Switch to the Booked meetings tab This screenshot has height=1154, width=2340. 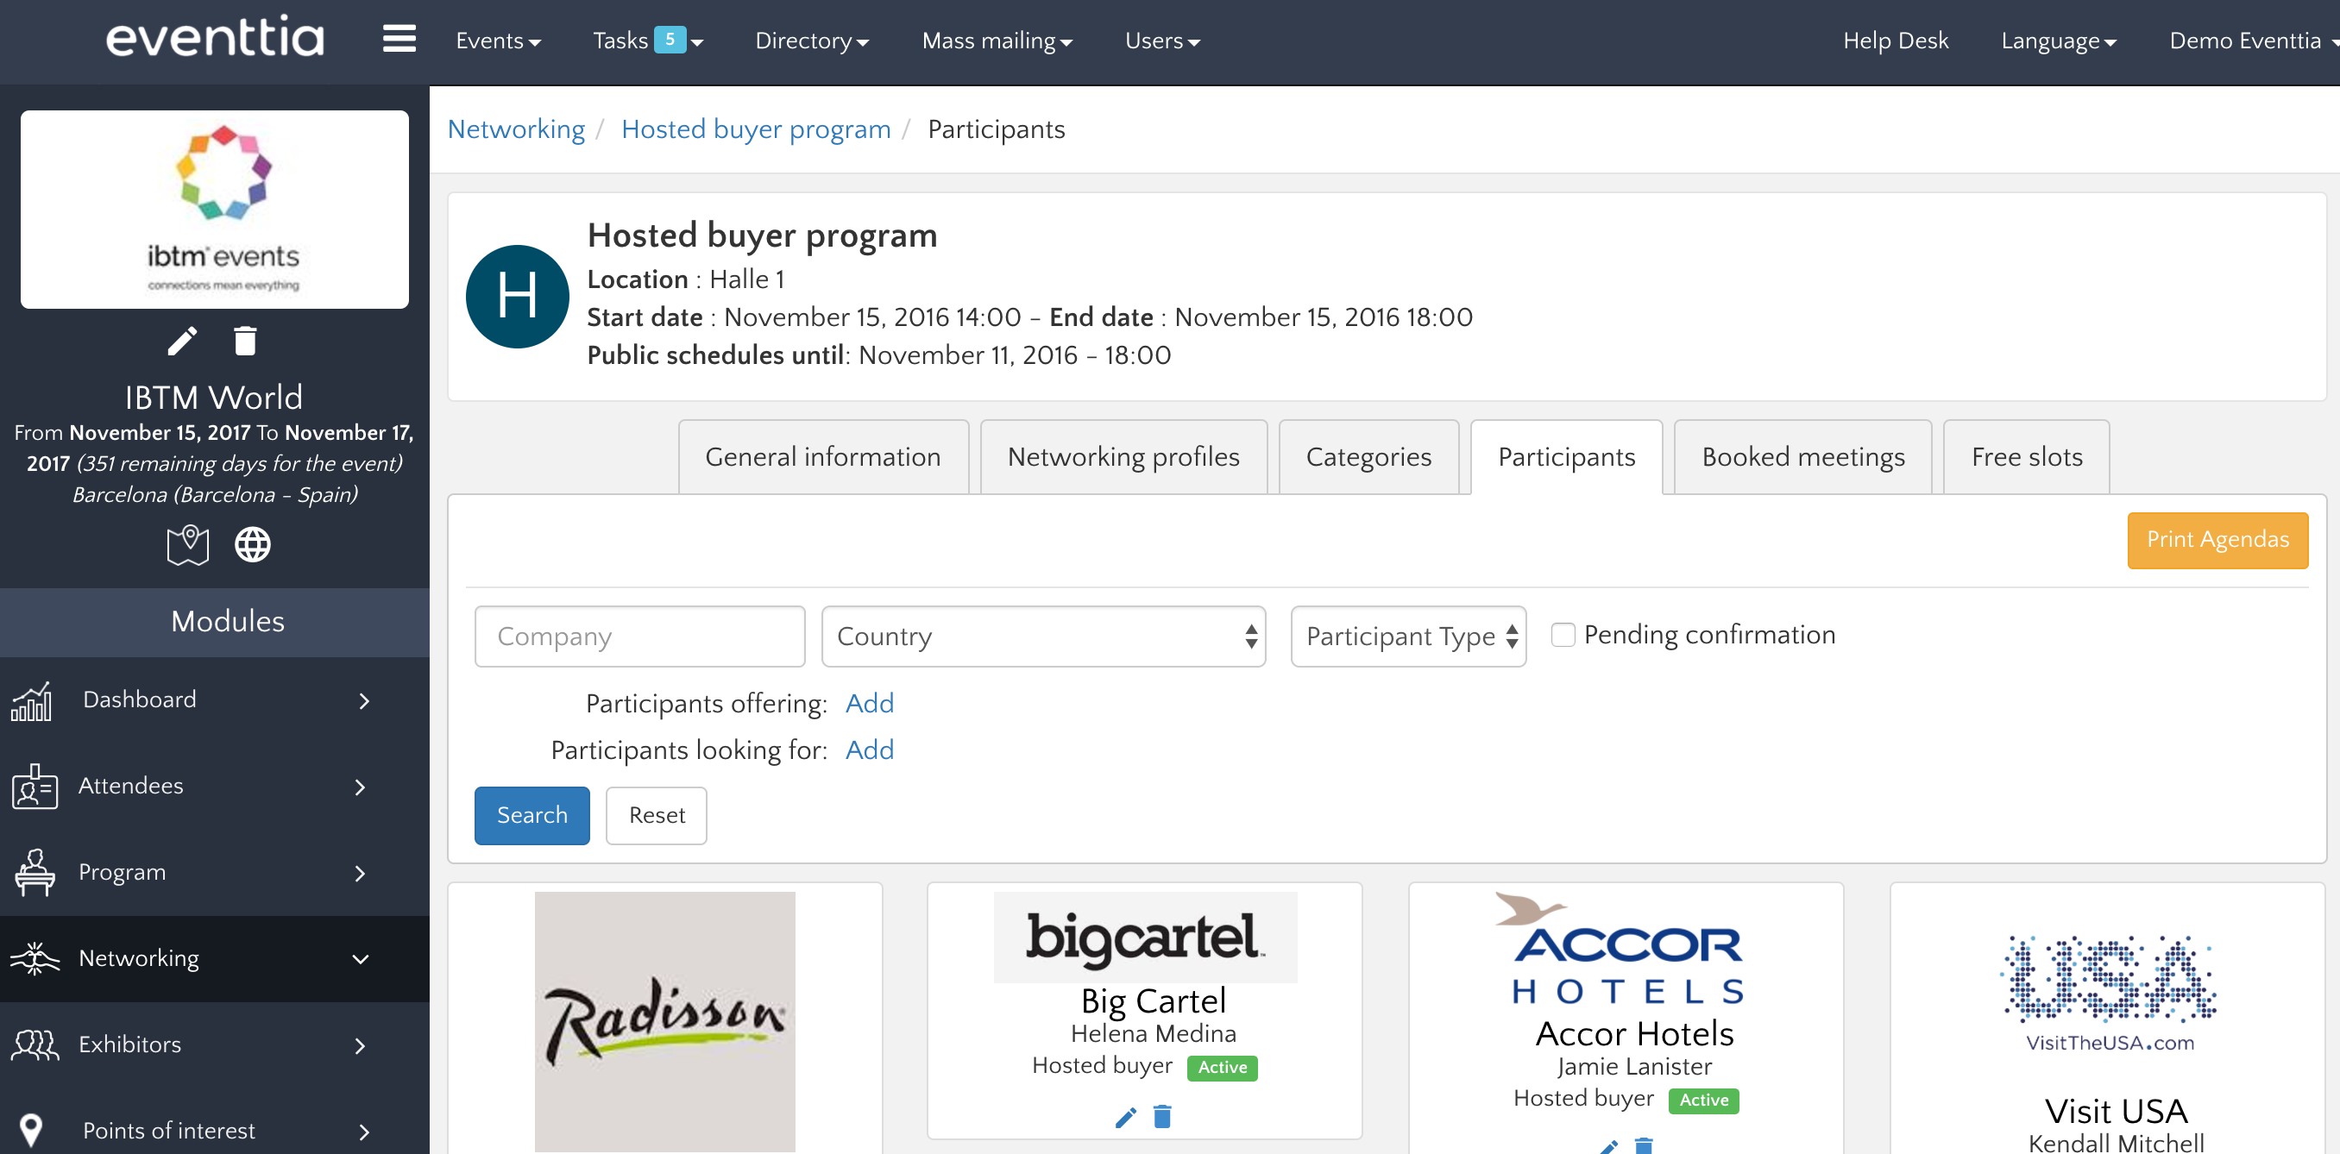[x=1802, y=458]
